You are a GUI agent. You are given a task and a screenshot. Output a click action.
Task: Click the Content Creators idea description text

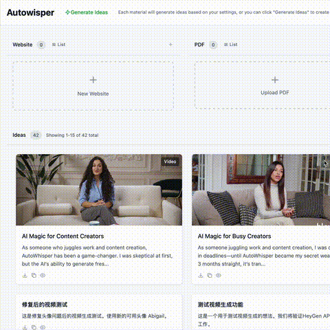pyautogui.click(x=98, y=256)
